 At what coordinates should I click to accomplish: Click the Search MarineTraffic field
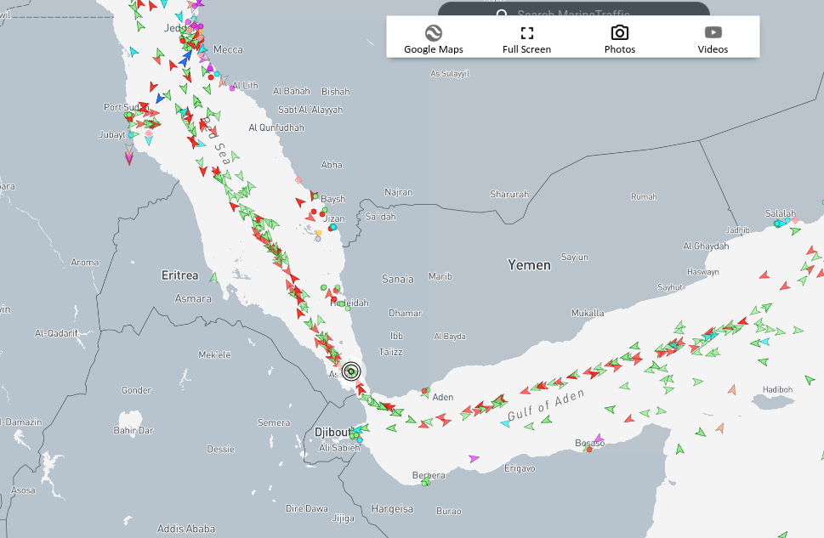click(574, 10)
